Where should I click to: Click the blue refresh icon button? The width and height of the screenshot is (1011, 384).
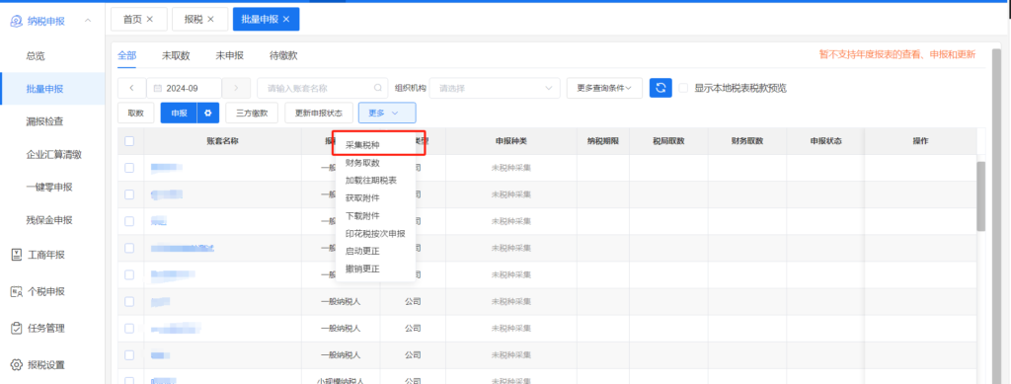click(661, 88)
